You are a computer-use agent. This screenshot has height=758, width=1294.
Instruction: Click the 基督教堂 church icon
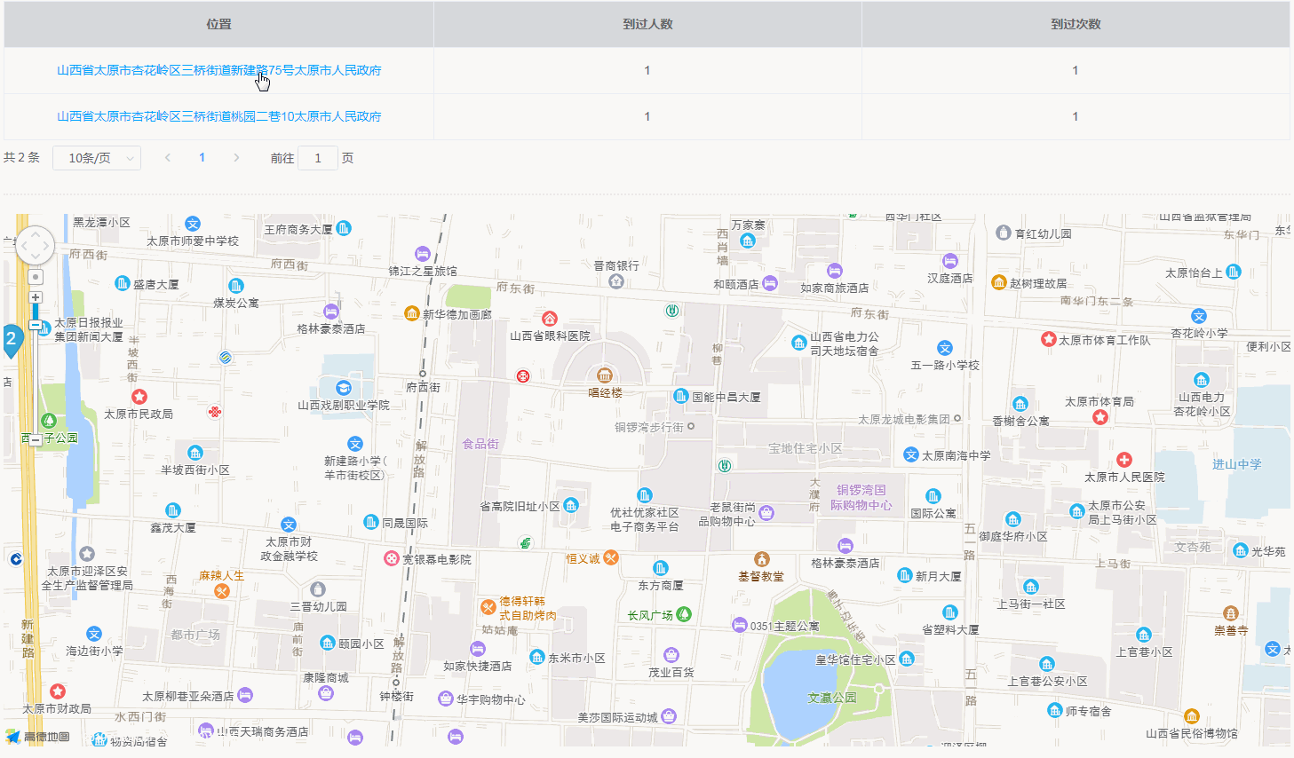click(x=762, y=560)
